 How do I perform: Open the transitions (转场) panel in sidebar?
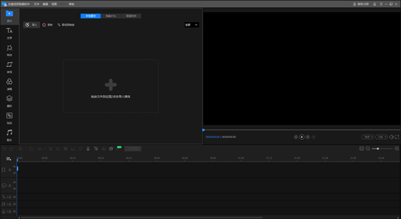click(9, 67)
